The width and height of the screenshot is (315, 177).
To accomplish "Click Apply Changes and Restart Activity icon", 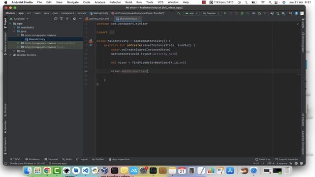I will tap(231, 13).
